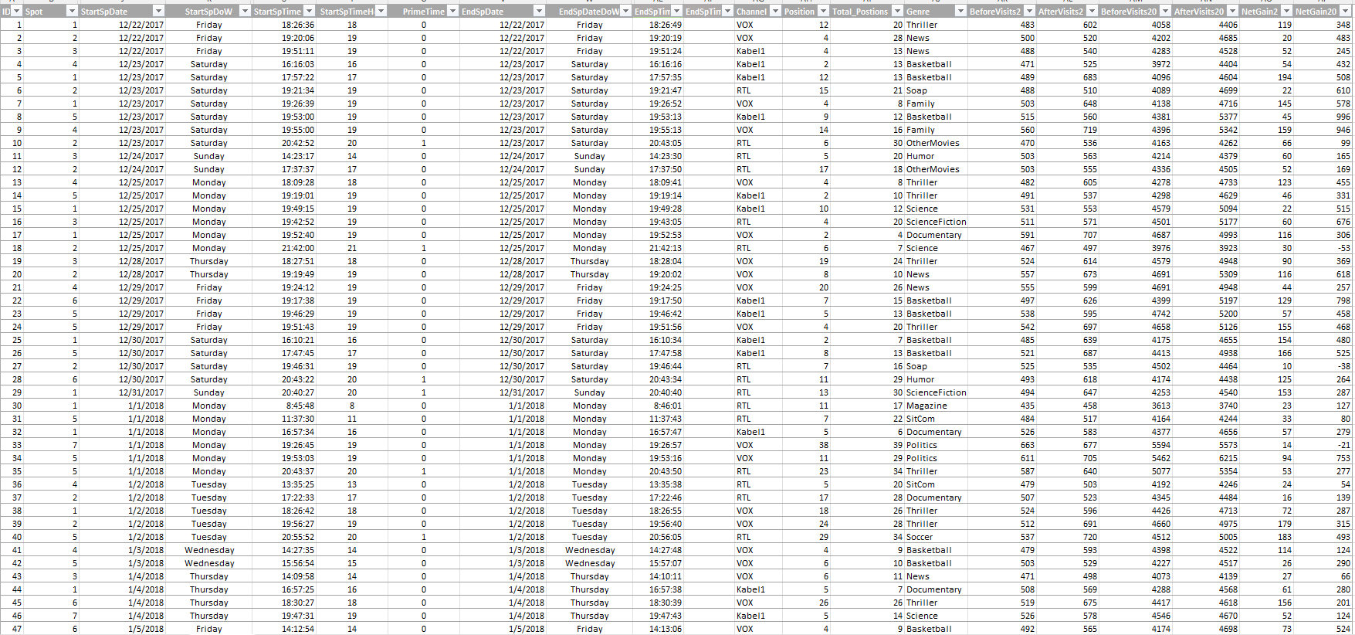1355x635 pixels.
Task: Click the StartSpTime cell 14:12:54
Action: (283, 629)
